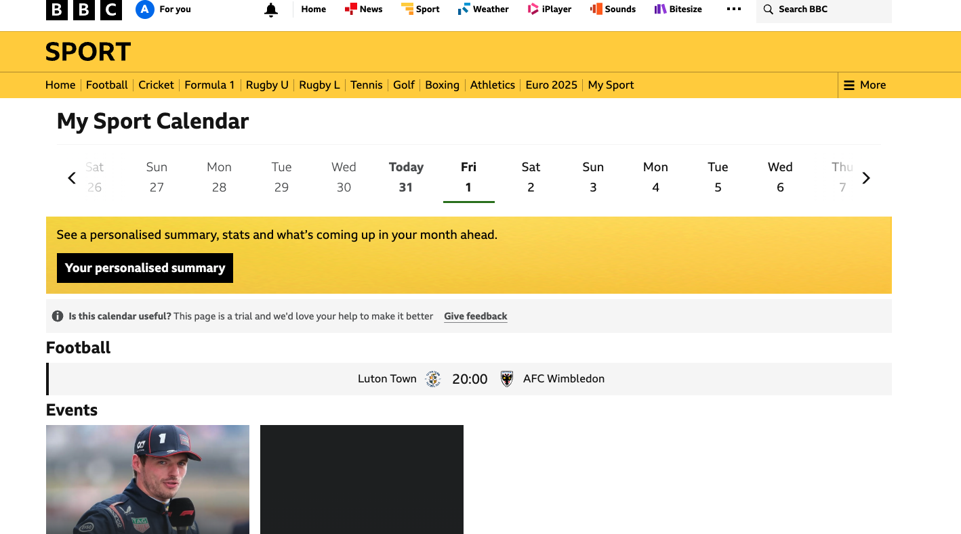Open BBC Weather

pyautogui.click(x=464, y=9)
